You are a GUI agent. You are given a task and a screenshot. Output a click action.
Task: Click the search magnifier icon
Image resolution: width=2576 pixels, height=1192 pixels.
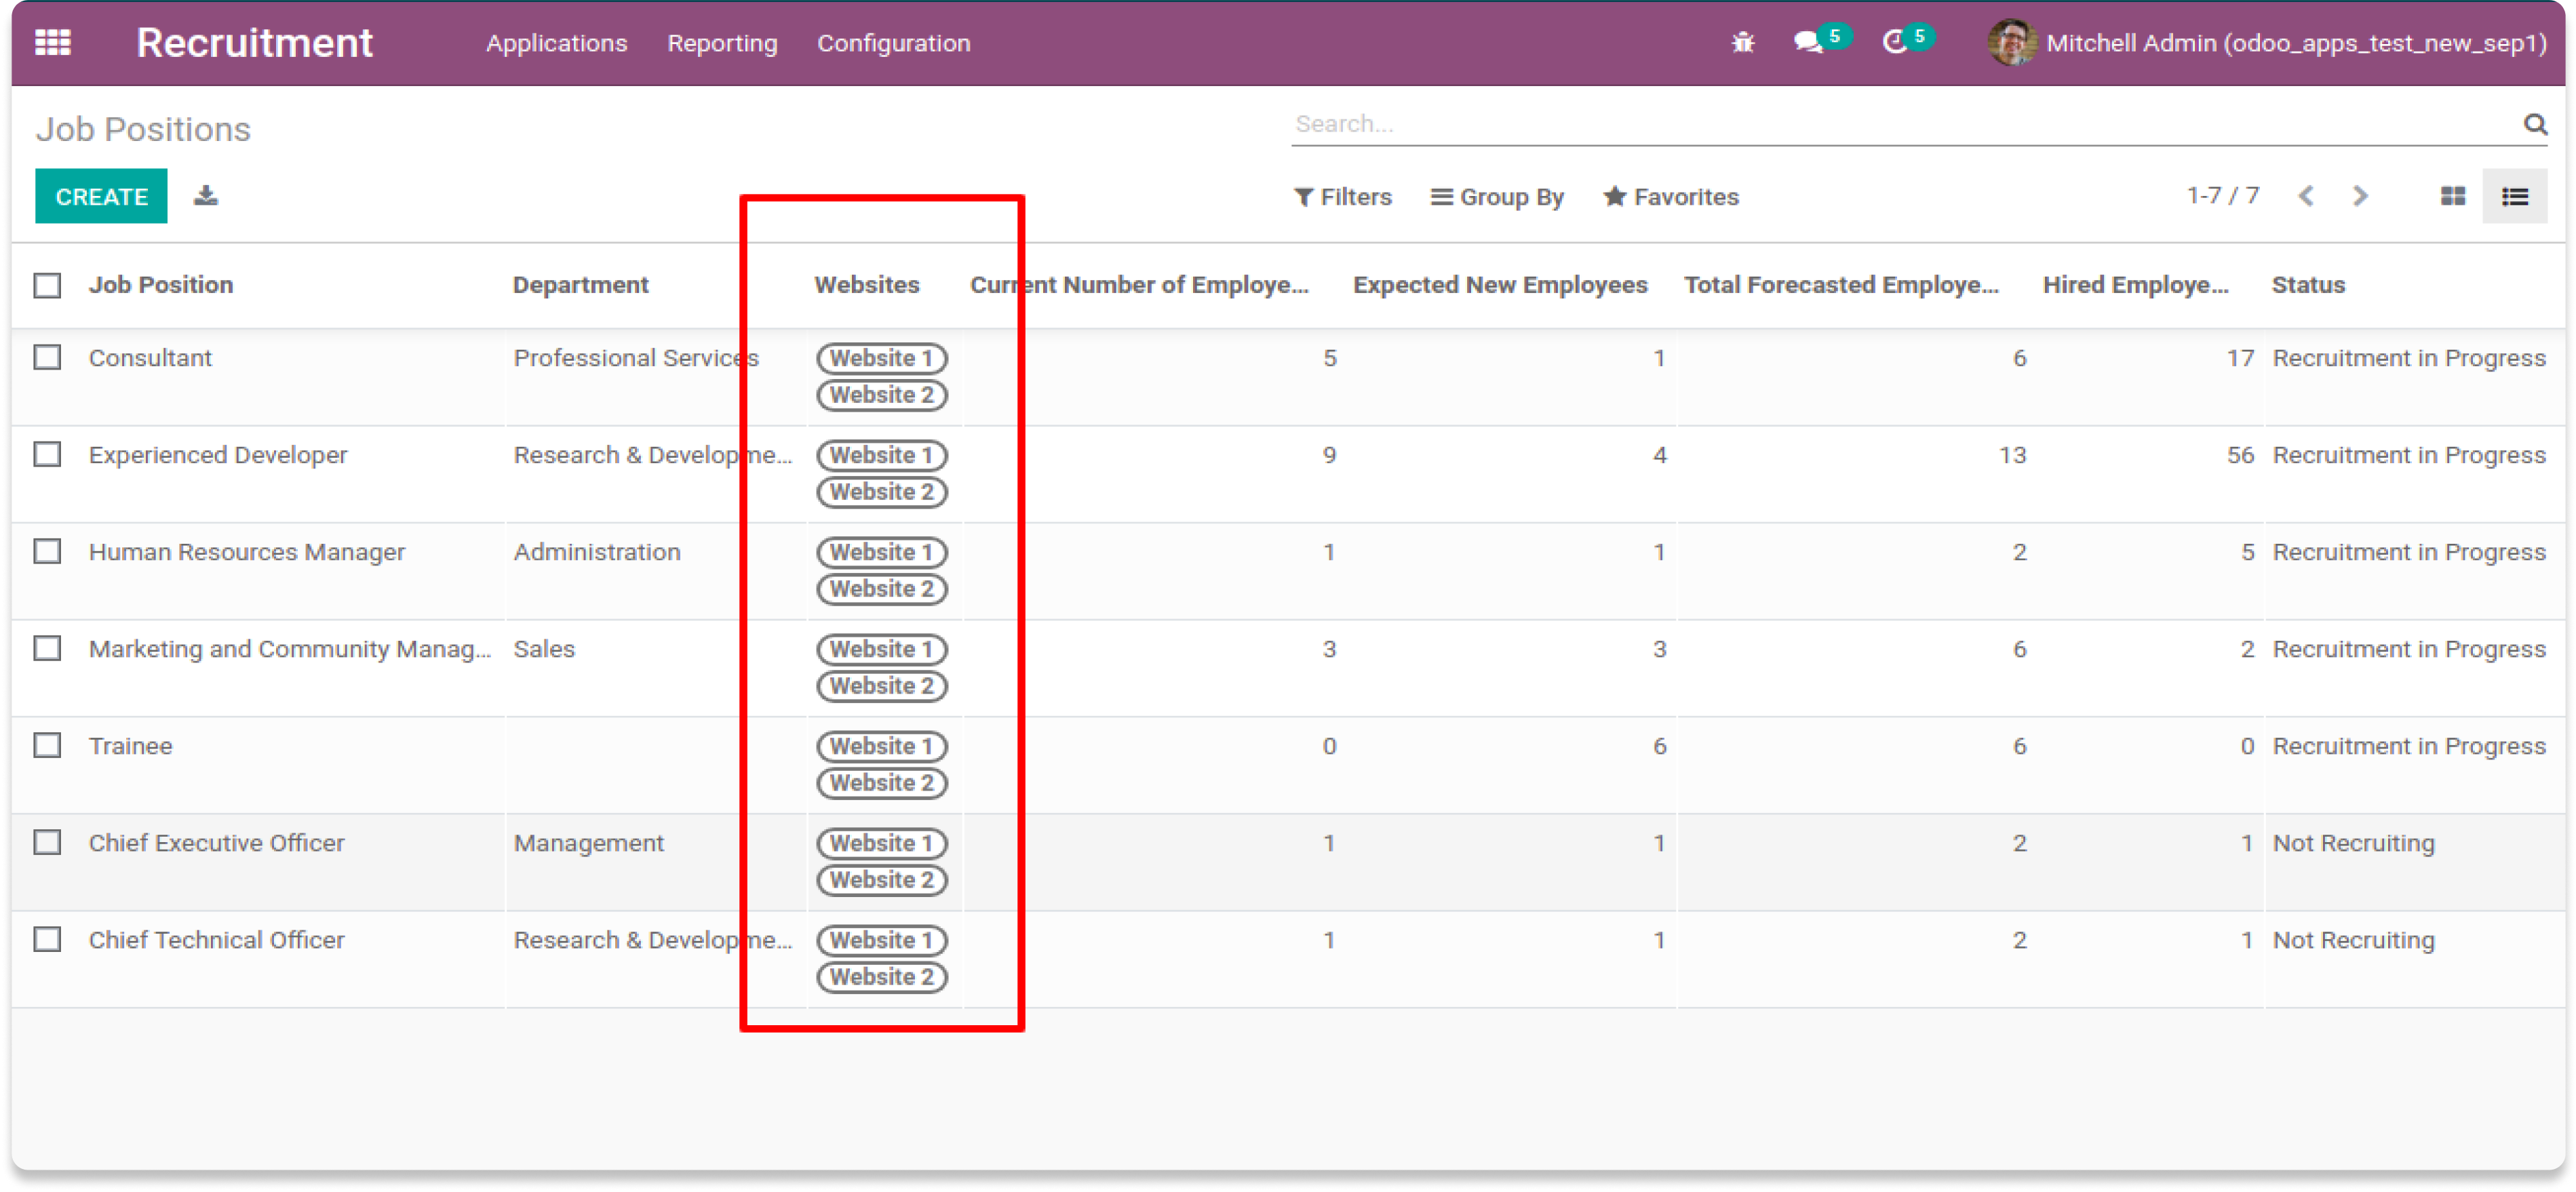pos(2534,124)
